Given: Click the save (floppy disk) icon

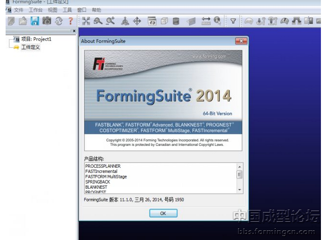Looking at the screenshot, I should pos(35,21).
